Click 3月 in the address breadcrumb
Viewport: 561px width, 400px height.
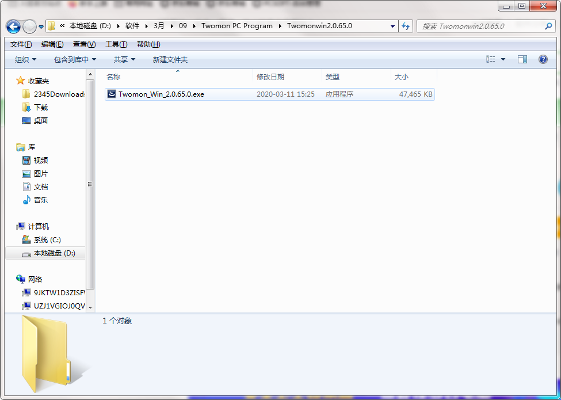click(159, 26)
